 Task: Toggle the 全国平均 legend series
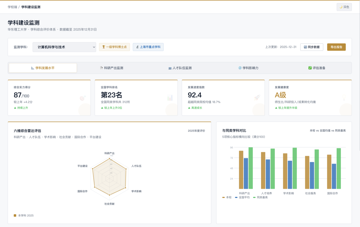point(242,197)
